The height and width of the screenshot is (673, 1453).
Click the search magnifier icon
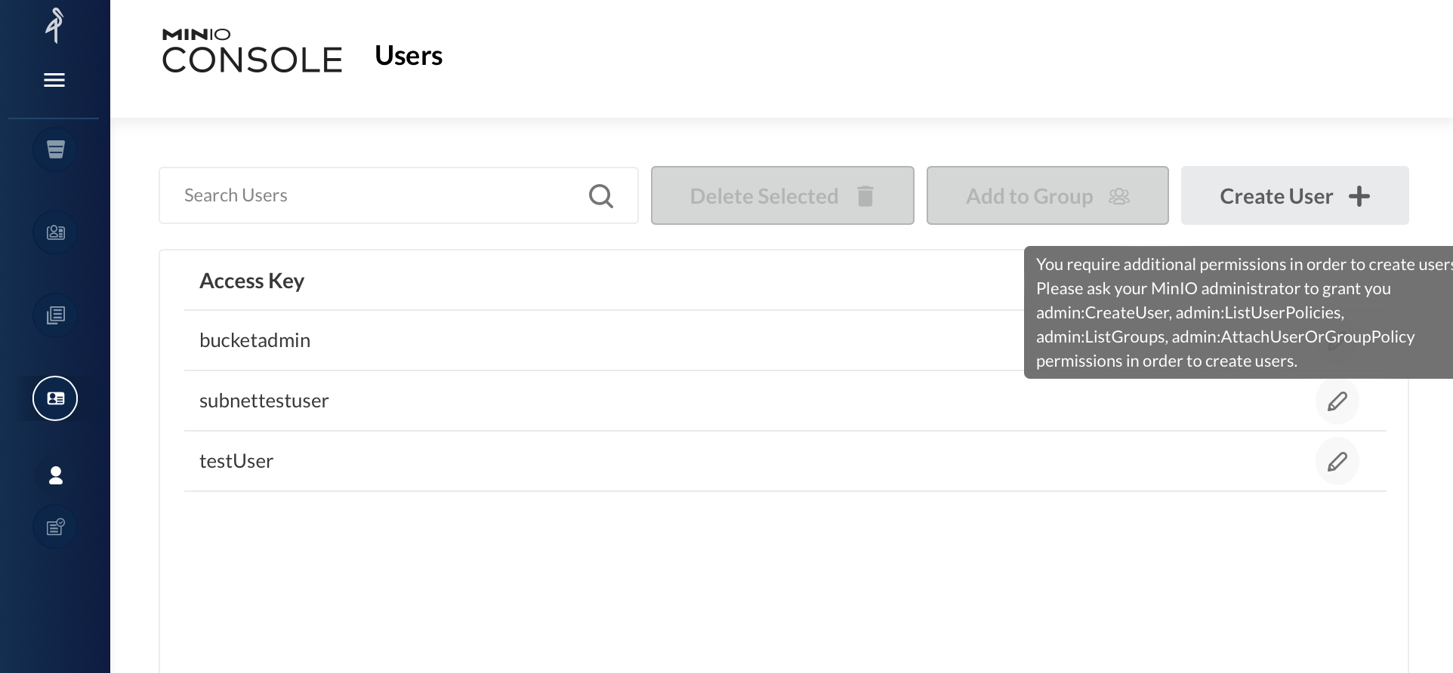[600, 195]
